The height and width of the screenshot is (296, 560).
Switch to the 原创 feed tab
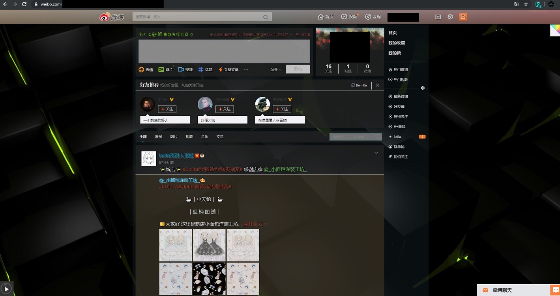158,137
